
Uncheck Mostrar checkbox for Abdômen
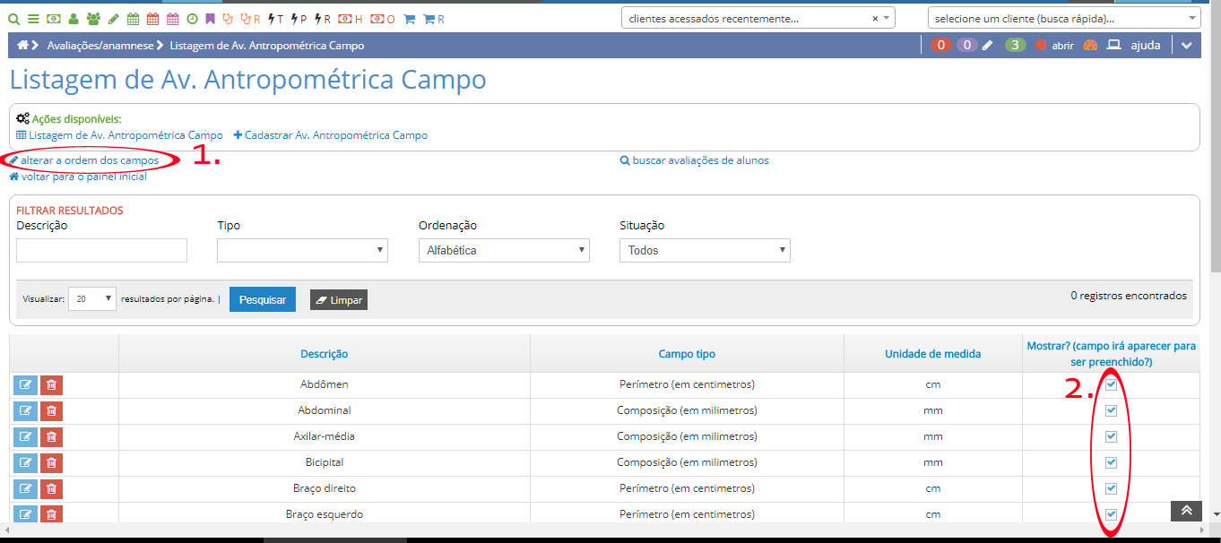[1112, 384]
